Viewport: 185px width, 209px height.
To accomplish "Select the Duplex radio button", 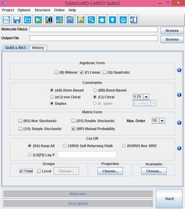I will click(52, 103).
